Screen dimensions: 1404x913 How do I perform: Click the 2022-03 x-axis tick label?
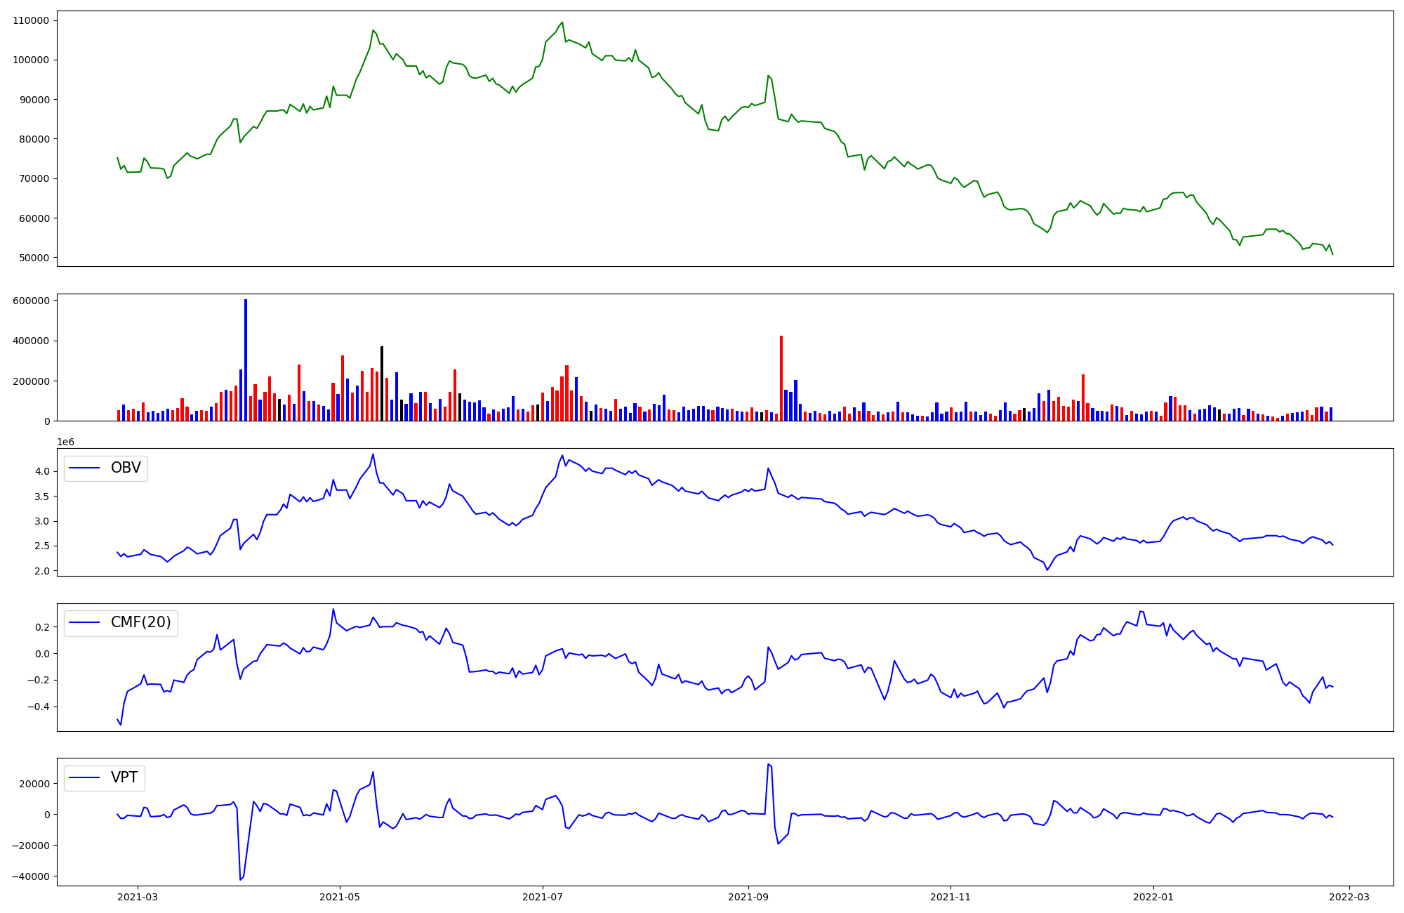tap(1349, 897)
